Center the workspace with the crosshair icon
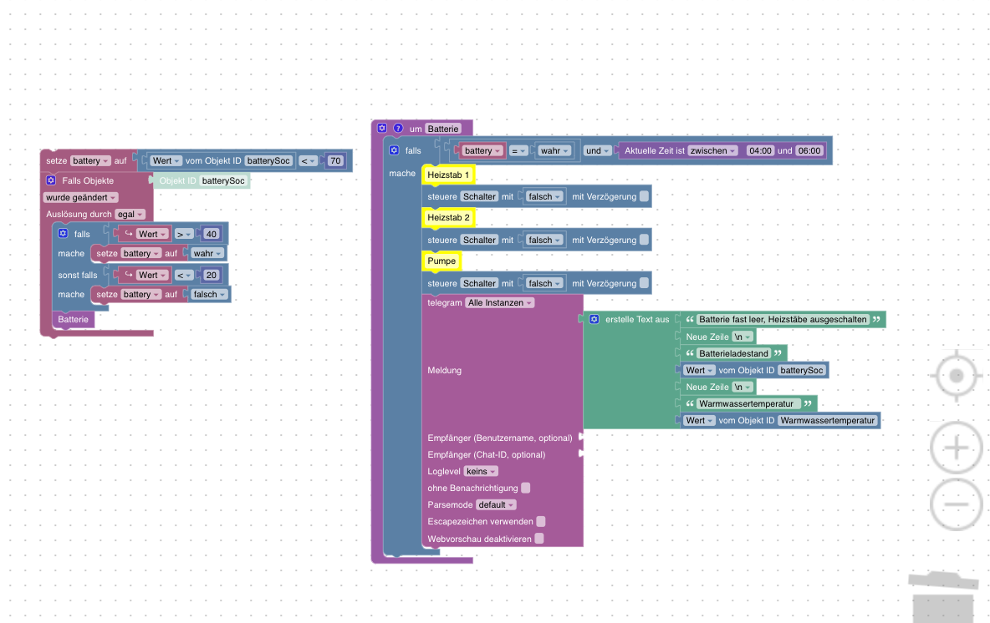Image resolution: width=990 pixels, height=623 pixels. (x=956, y=376)
